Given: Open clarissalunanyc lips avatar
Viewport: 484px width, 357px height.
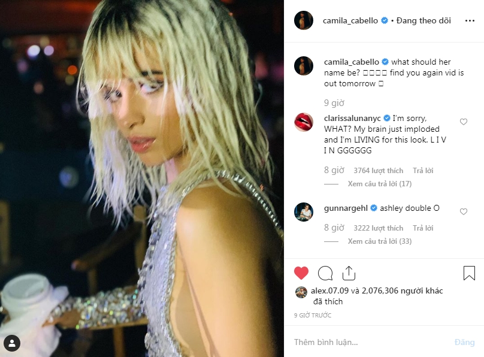Looking at the screenshot, I should click(304, 122).
